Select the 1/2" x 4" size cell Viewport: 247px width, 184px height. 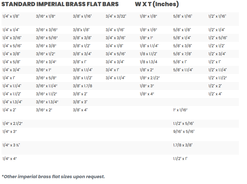tap(215, 94)
